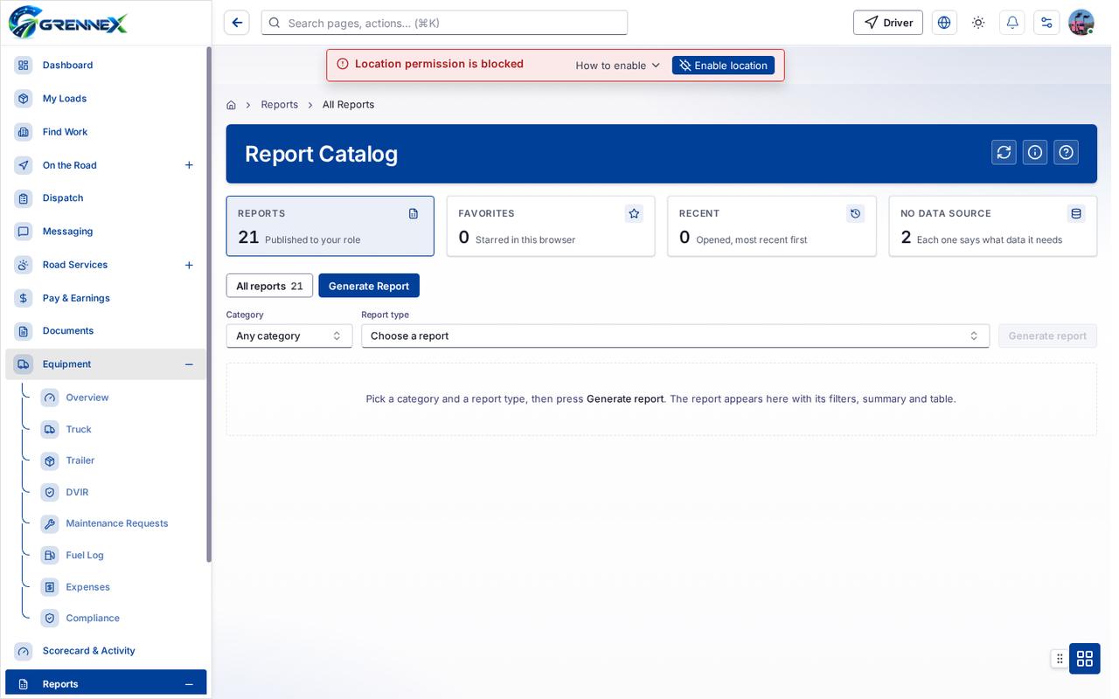Open the notifications bell icon
This screenshot has width=1119, height=699.
click(1012, 23)
